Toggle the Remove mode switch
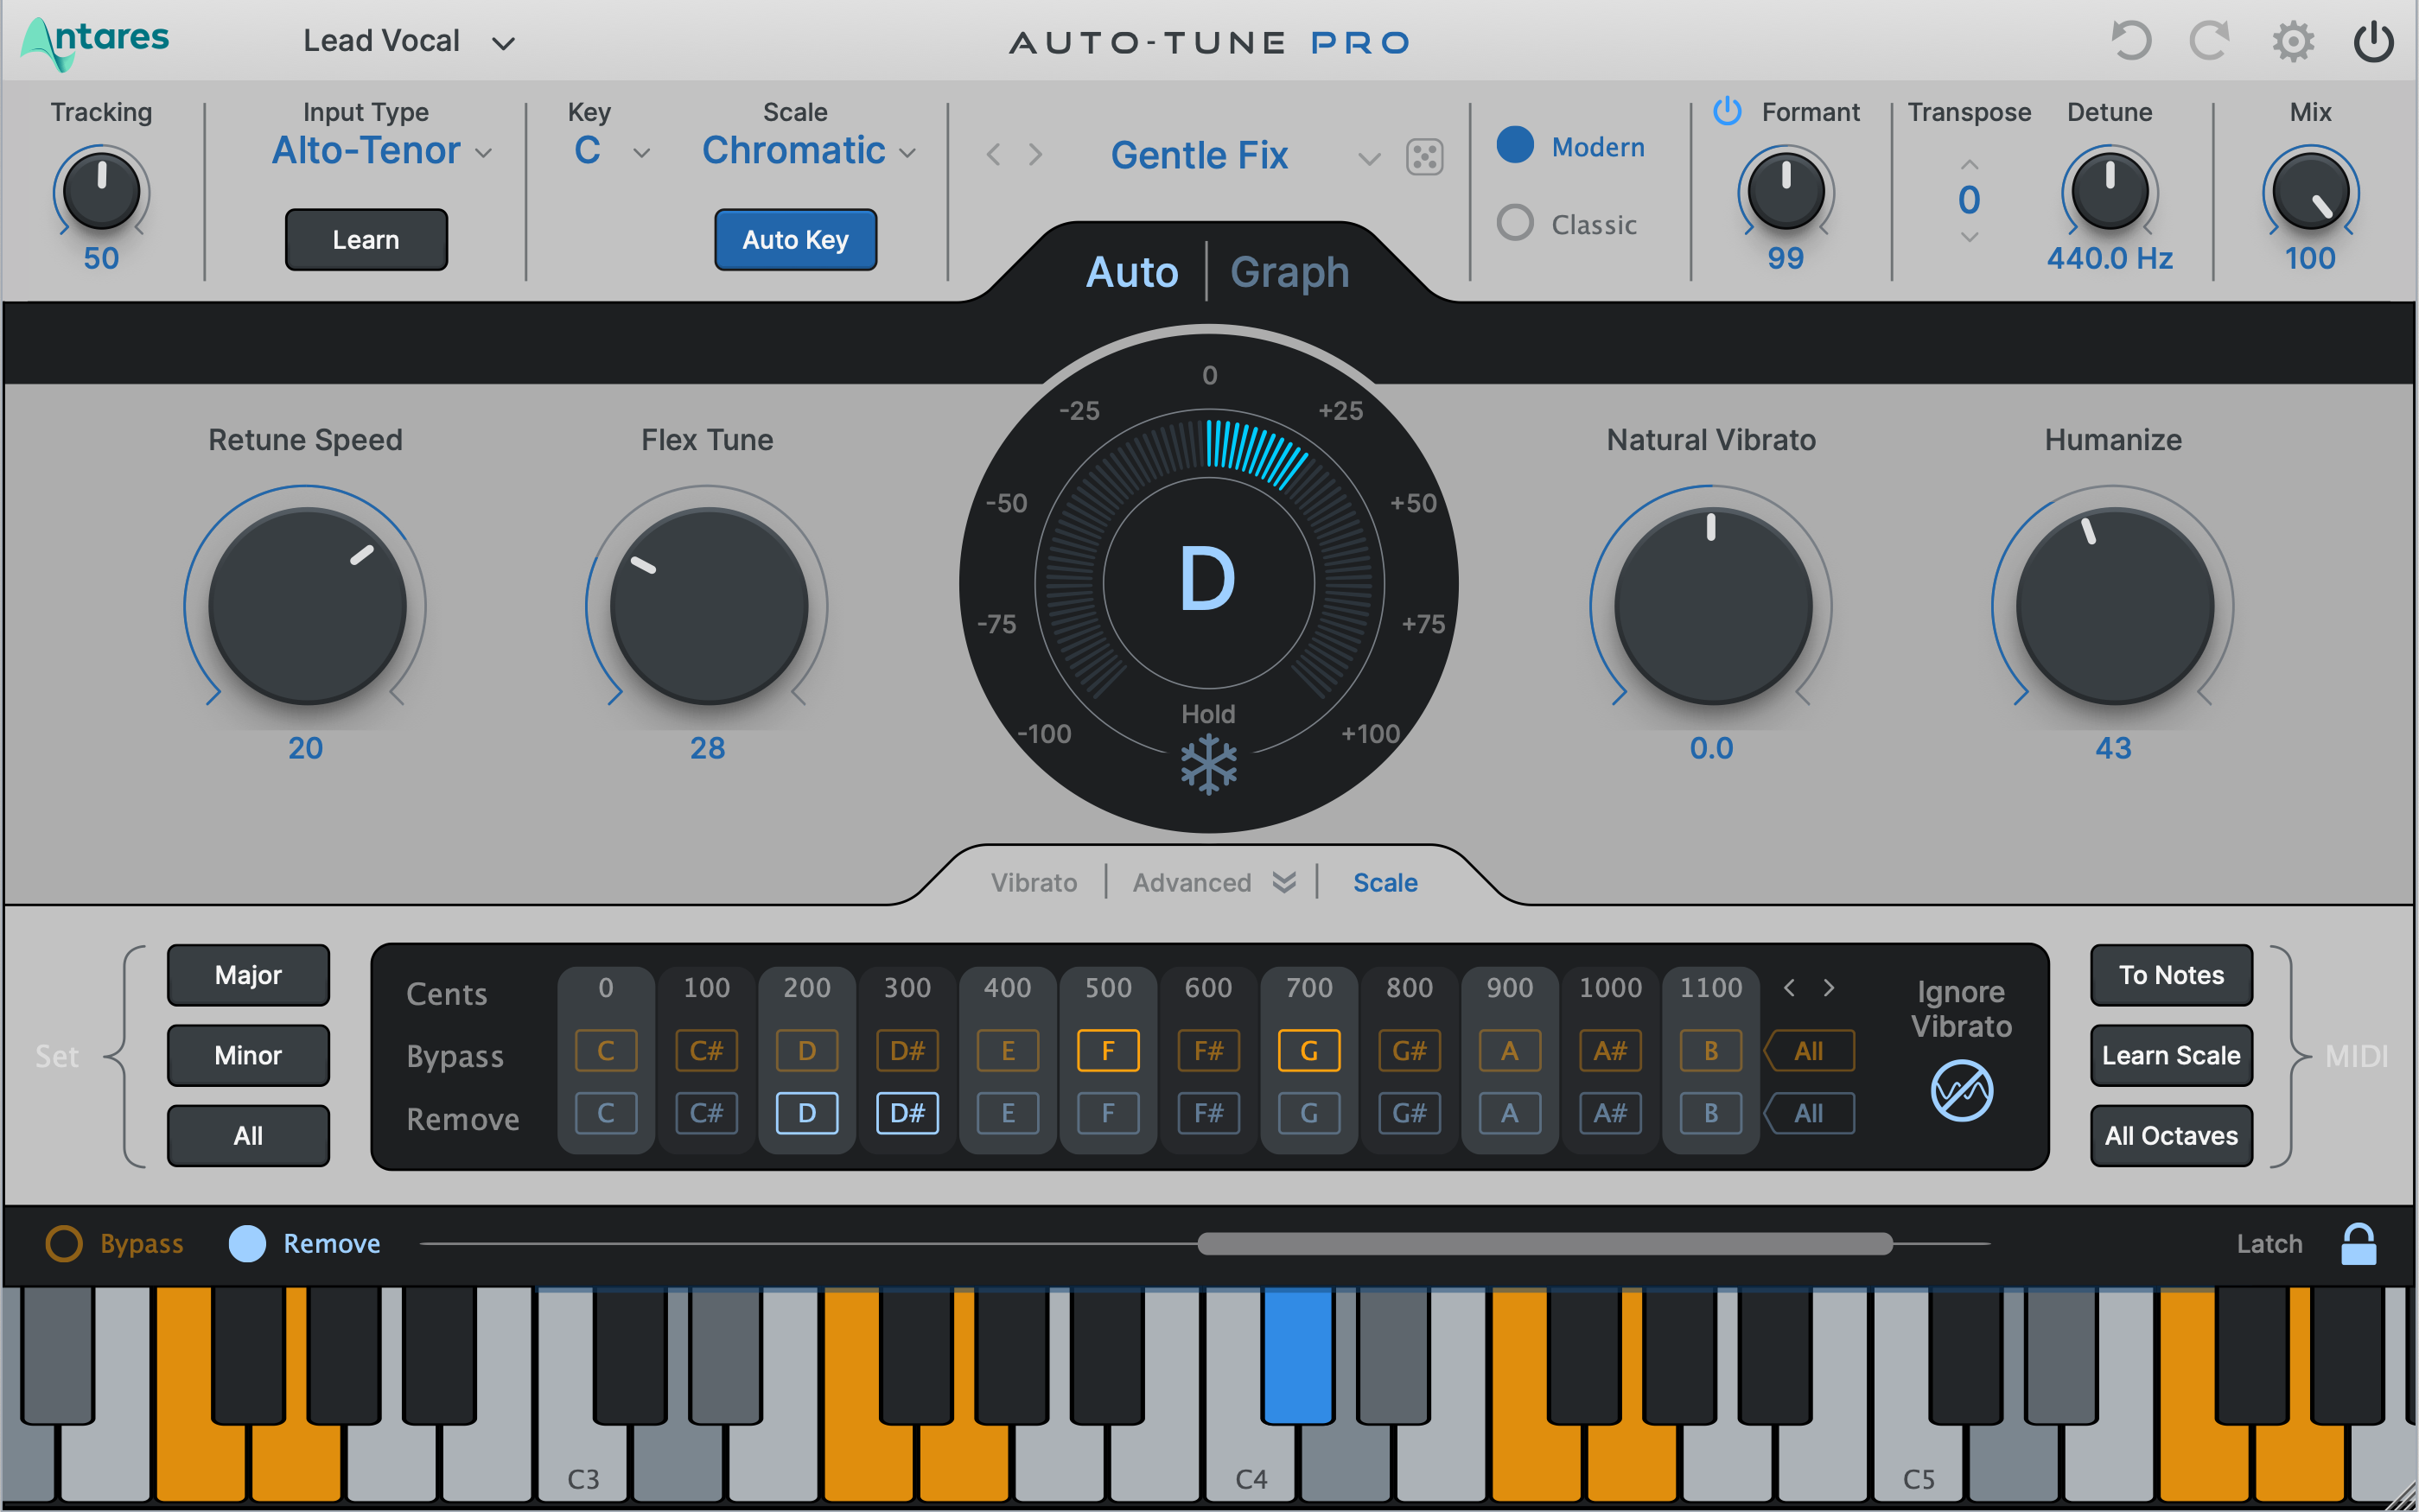Screen dimensions: 2419x1512 pos(251,1244)
